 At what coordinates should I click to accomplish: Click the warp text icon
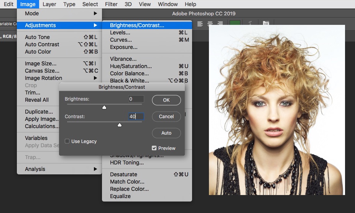[x=250, y=24]
